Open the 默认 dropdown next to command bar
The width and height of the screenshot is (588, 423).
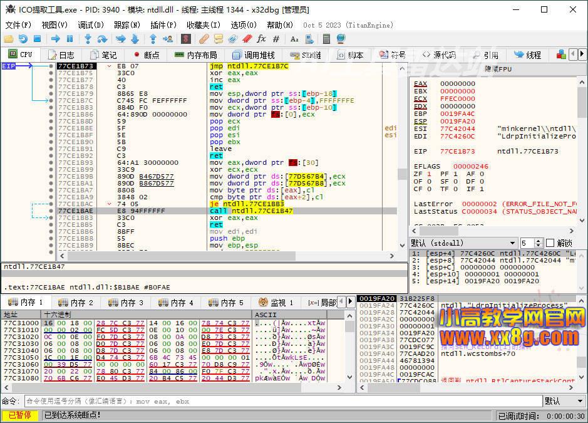pyautogui.click(x=565, y=401)
